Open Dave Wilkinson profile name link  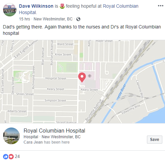coord(36,6)
